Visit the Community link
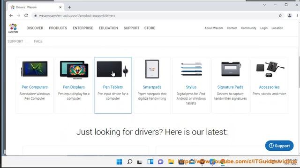 click(248, 28)
